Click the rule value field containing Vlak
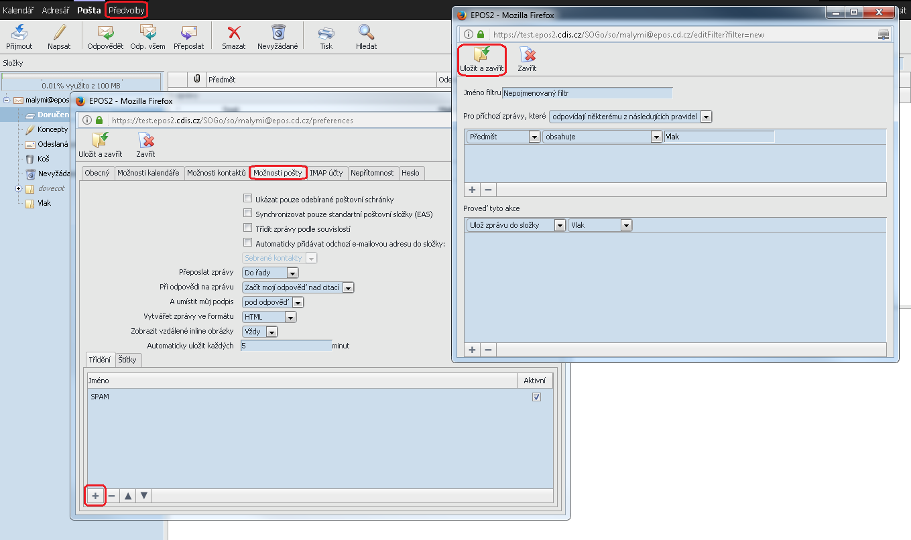This screenshot has width=911, height=540. pyautogui.click(x=719, y=137)
